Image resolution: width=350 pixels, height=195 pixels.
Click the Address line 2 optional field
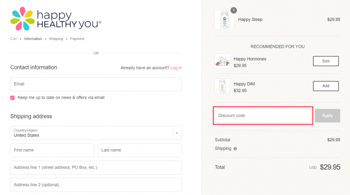pos(96,185)
